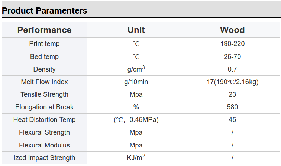
Task: Click the Melt Flow Index label
Action: (x=45, y=82)
